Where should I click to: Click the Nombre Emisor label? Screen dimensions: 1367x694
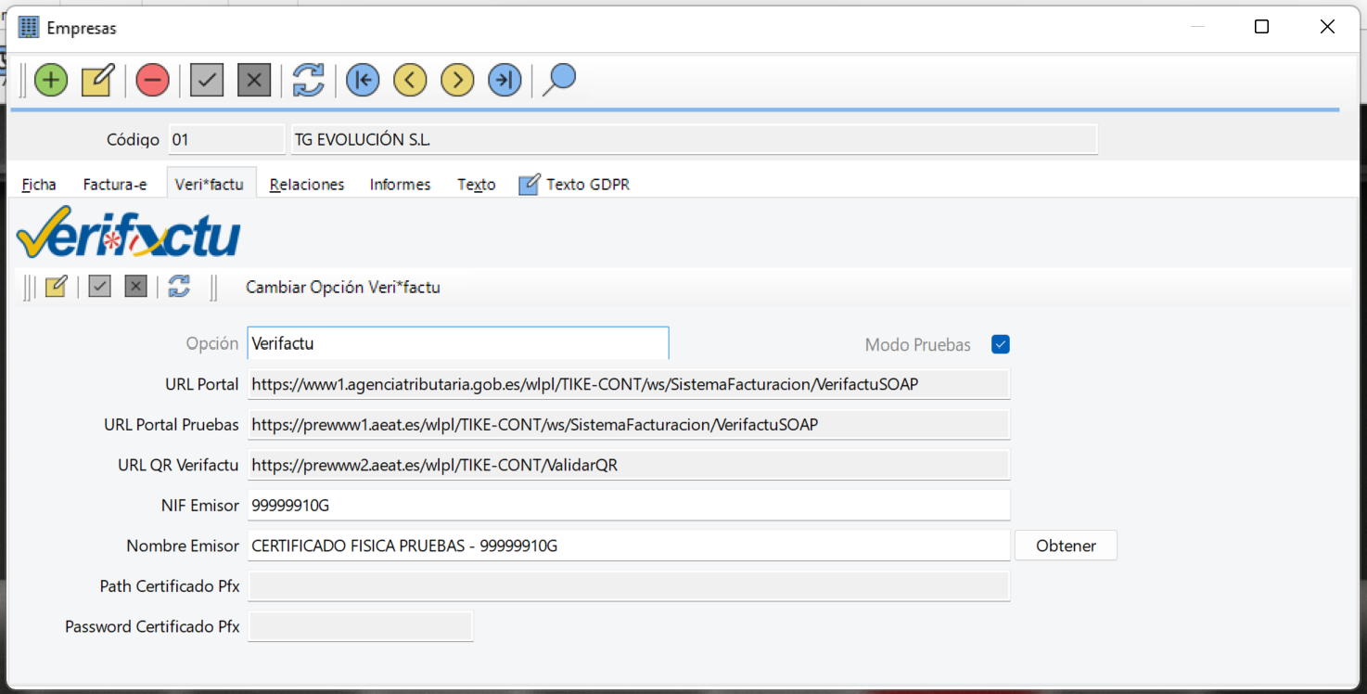183,546
